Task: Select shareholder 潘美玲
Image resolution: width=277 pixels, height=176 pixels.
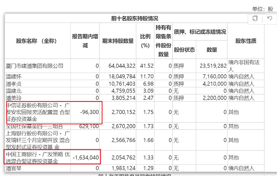Action: click(x=14, y=98)
